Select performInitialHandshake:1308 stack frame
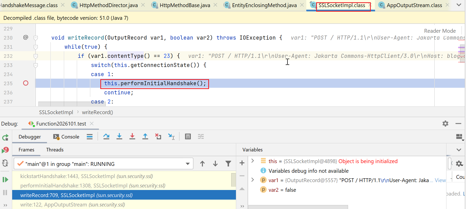The image size is (466, 209). 93,186
